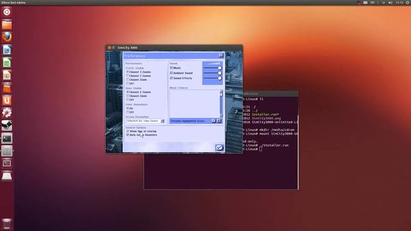The image size is (411, 231).
Task: Open the network indicator in top bar
Action: pyautogui.click(x=383, y=3)
